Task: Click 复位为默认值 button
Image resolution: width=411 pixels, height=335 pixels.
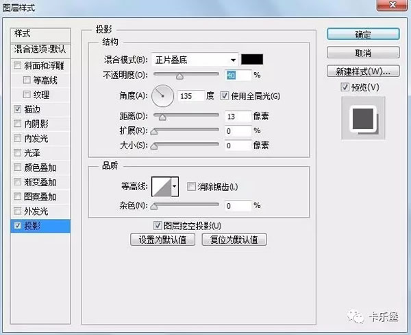Action: (x=234, y=240)
